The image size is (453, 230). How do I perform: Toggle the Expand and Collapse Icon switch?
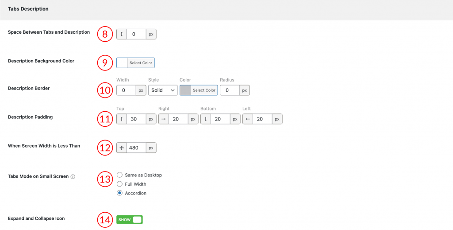130,220
